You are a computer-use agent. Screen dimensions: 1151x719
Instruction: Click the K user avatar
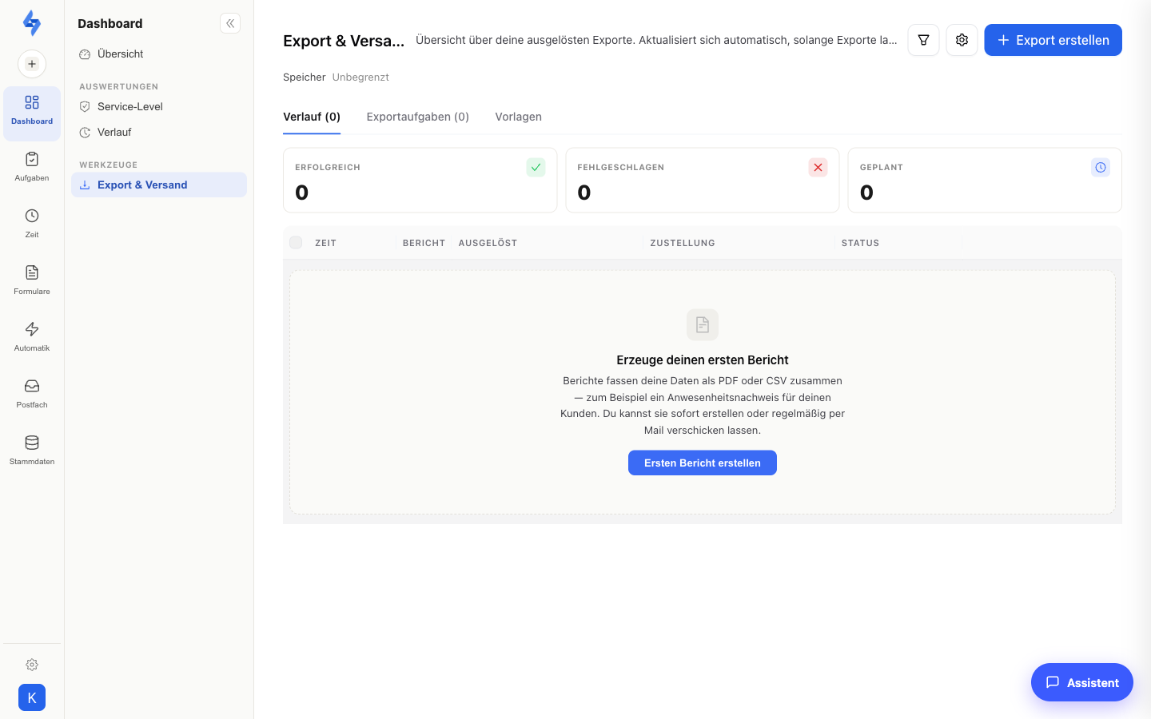tap(32, 697)
